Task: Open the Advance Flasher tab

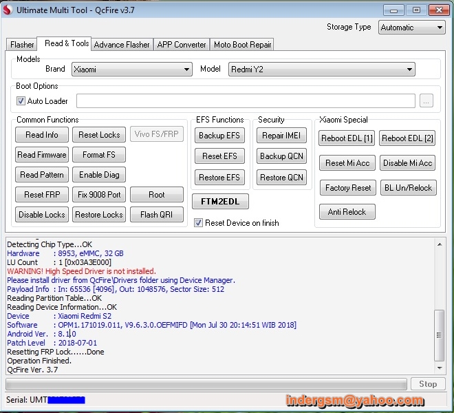Action: (122, 45)
